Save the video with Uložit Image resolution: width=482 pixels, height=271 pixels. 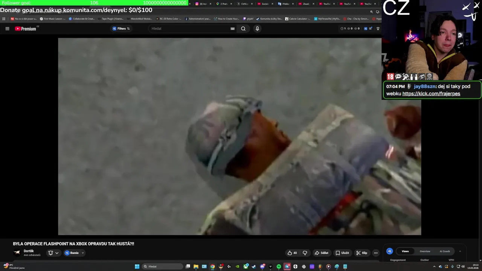click(343, 253)
